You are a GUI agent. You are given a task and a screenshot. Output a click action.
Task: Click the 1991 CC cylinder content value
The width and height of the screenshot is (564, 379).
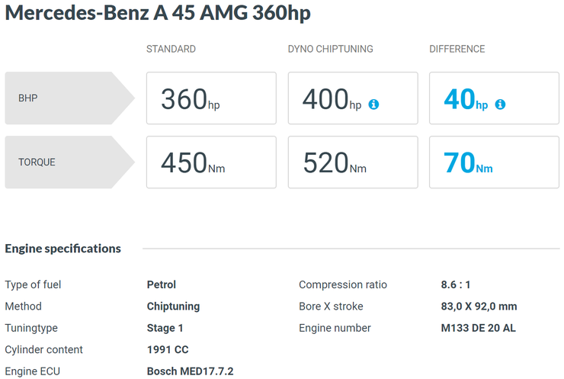168,349
